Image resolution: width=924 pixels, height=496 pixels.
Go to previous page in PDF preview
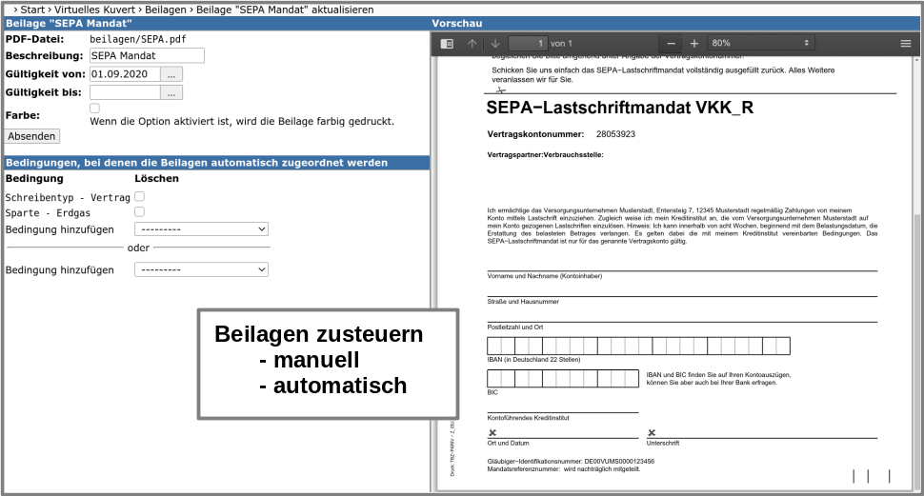click(472, 44)
